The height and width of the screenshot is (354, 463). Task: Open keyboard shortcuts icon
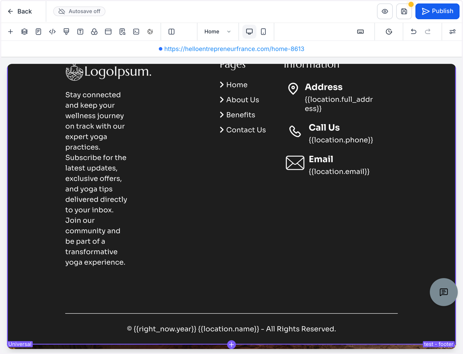point(360,32)
